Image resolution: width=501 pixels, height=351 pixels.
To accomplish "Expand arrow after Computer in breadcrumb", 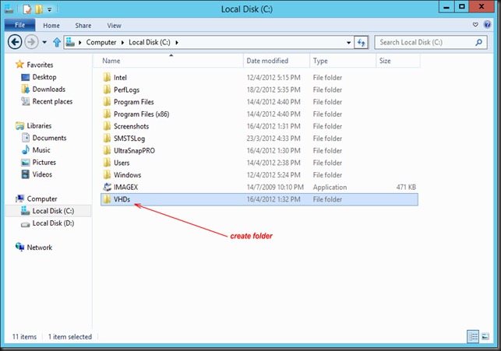I will pyautogui.click(x=122, y=43).
